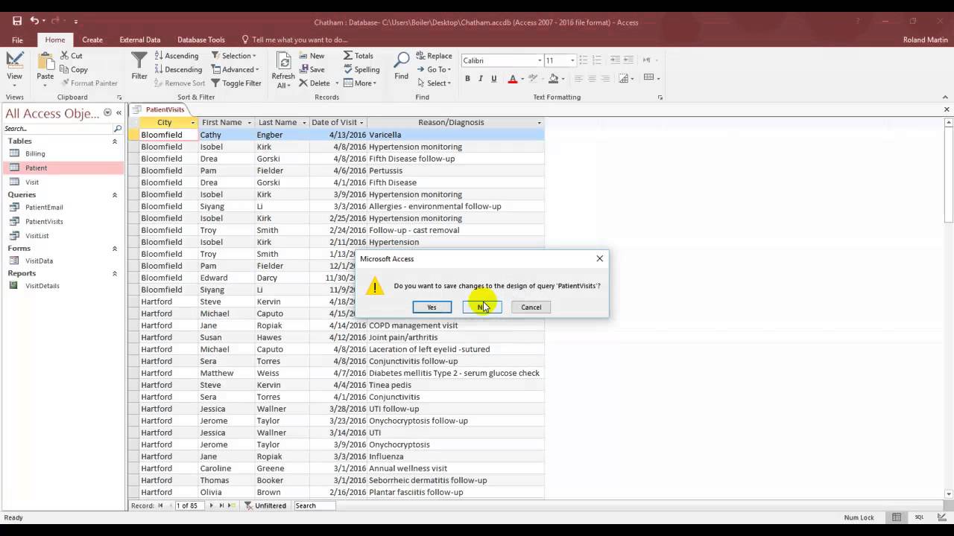Open the font size 11 dropdown
The image size is (954, 536).
point(572,60)
